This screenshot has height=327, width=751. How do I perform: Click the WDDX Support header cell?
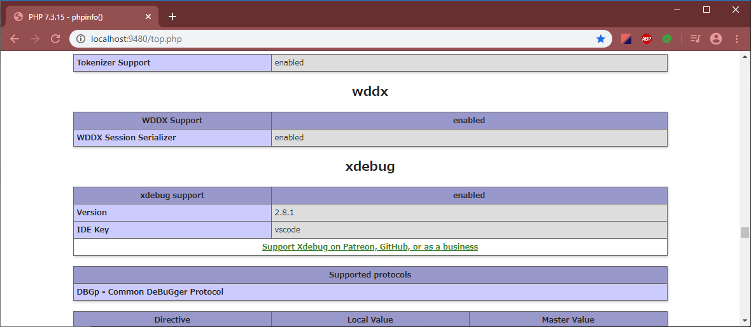click(x=172, y=121)
